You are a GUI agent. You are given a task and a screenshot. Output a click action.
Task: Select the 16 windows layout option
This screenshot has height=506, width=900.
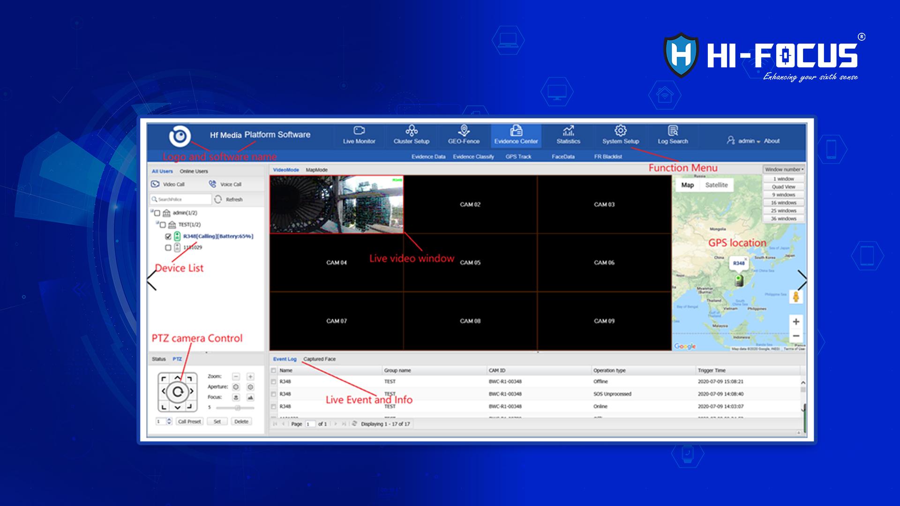(x=784, y=203)
